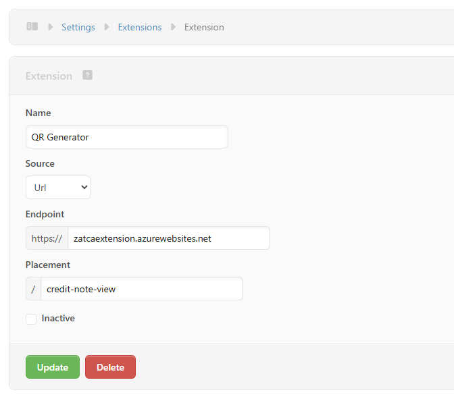The image size is (454, 403).
Task: Click the book icon in the breadcrumb
Action: pos(32,27)
